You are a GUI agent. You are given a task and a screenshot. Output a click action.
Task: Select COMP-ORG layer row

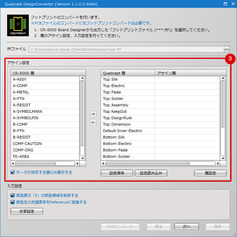(45, 150)
